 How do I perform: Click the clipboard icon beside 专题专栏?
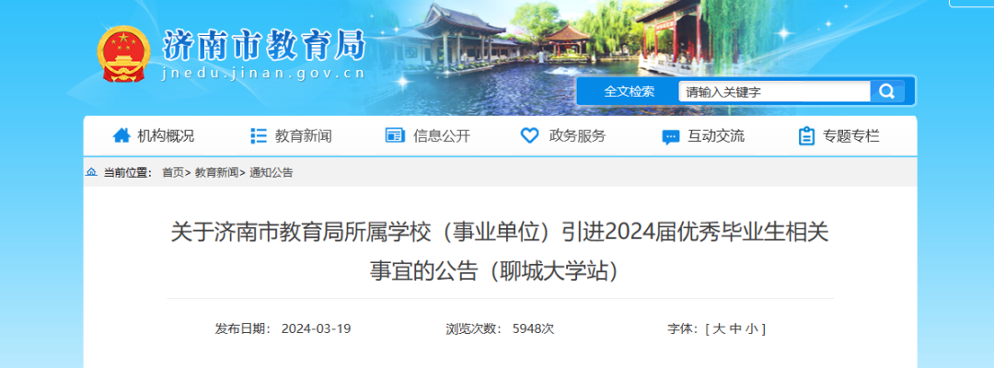click(806, 135)
